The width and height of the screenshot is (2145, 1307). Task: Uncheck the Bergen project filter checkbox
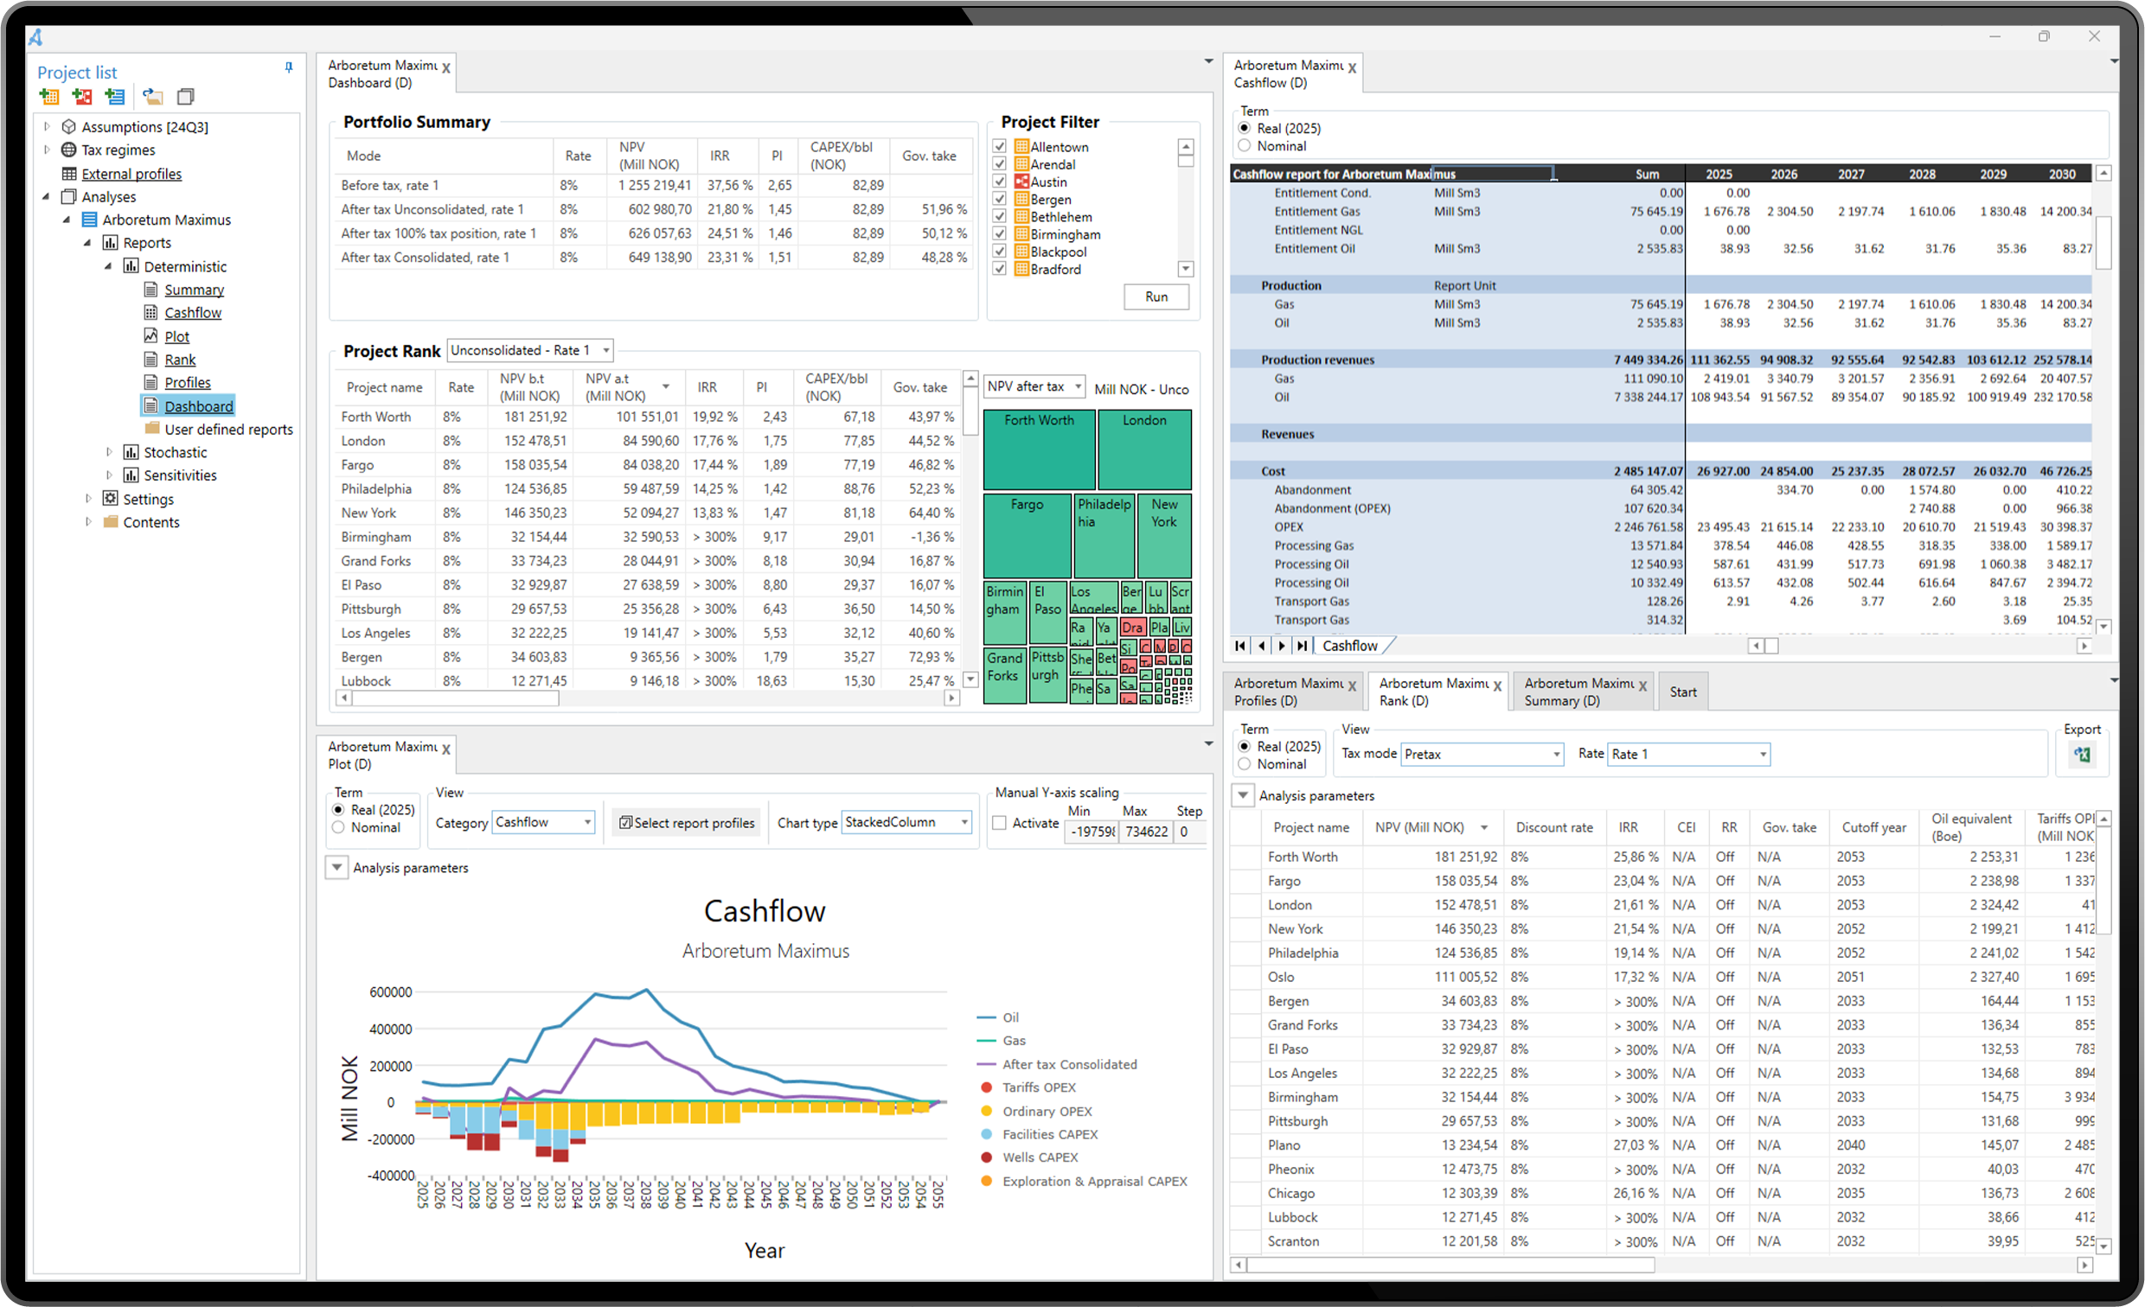[999, 200]
